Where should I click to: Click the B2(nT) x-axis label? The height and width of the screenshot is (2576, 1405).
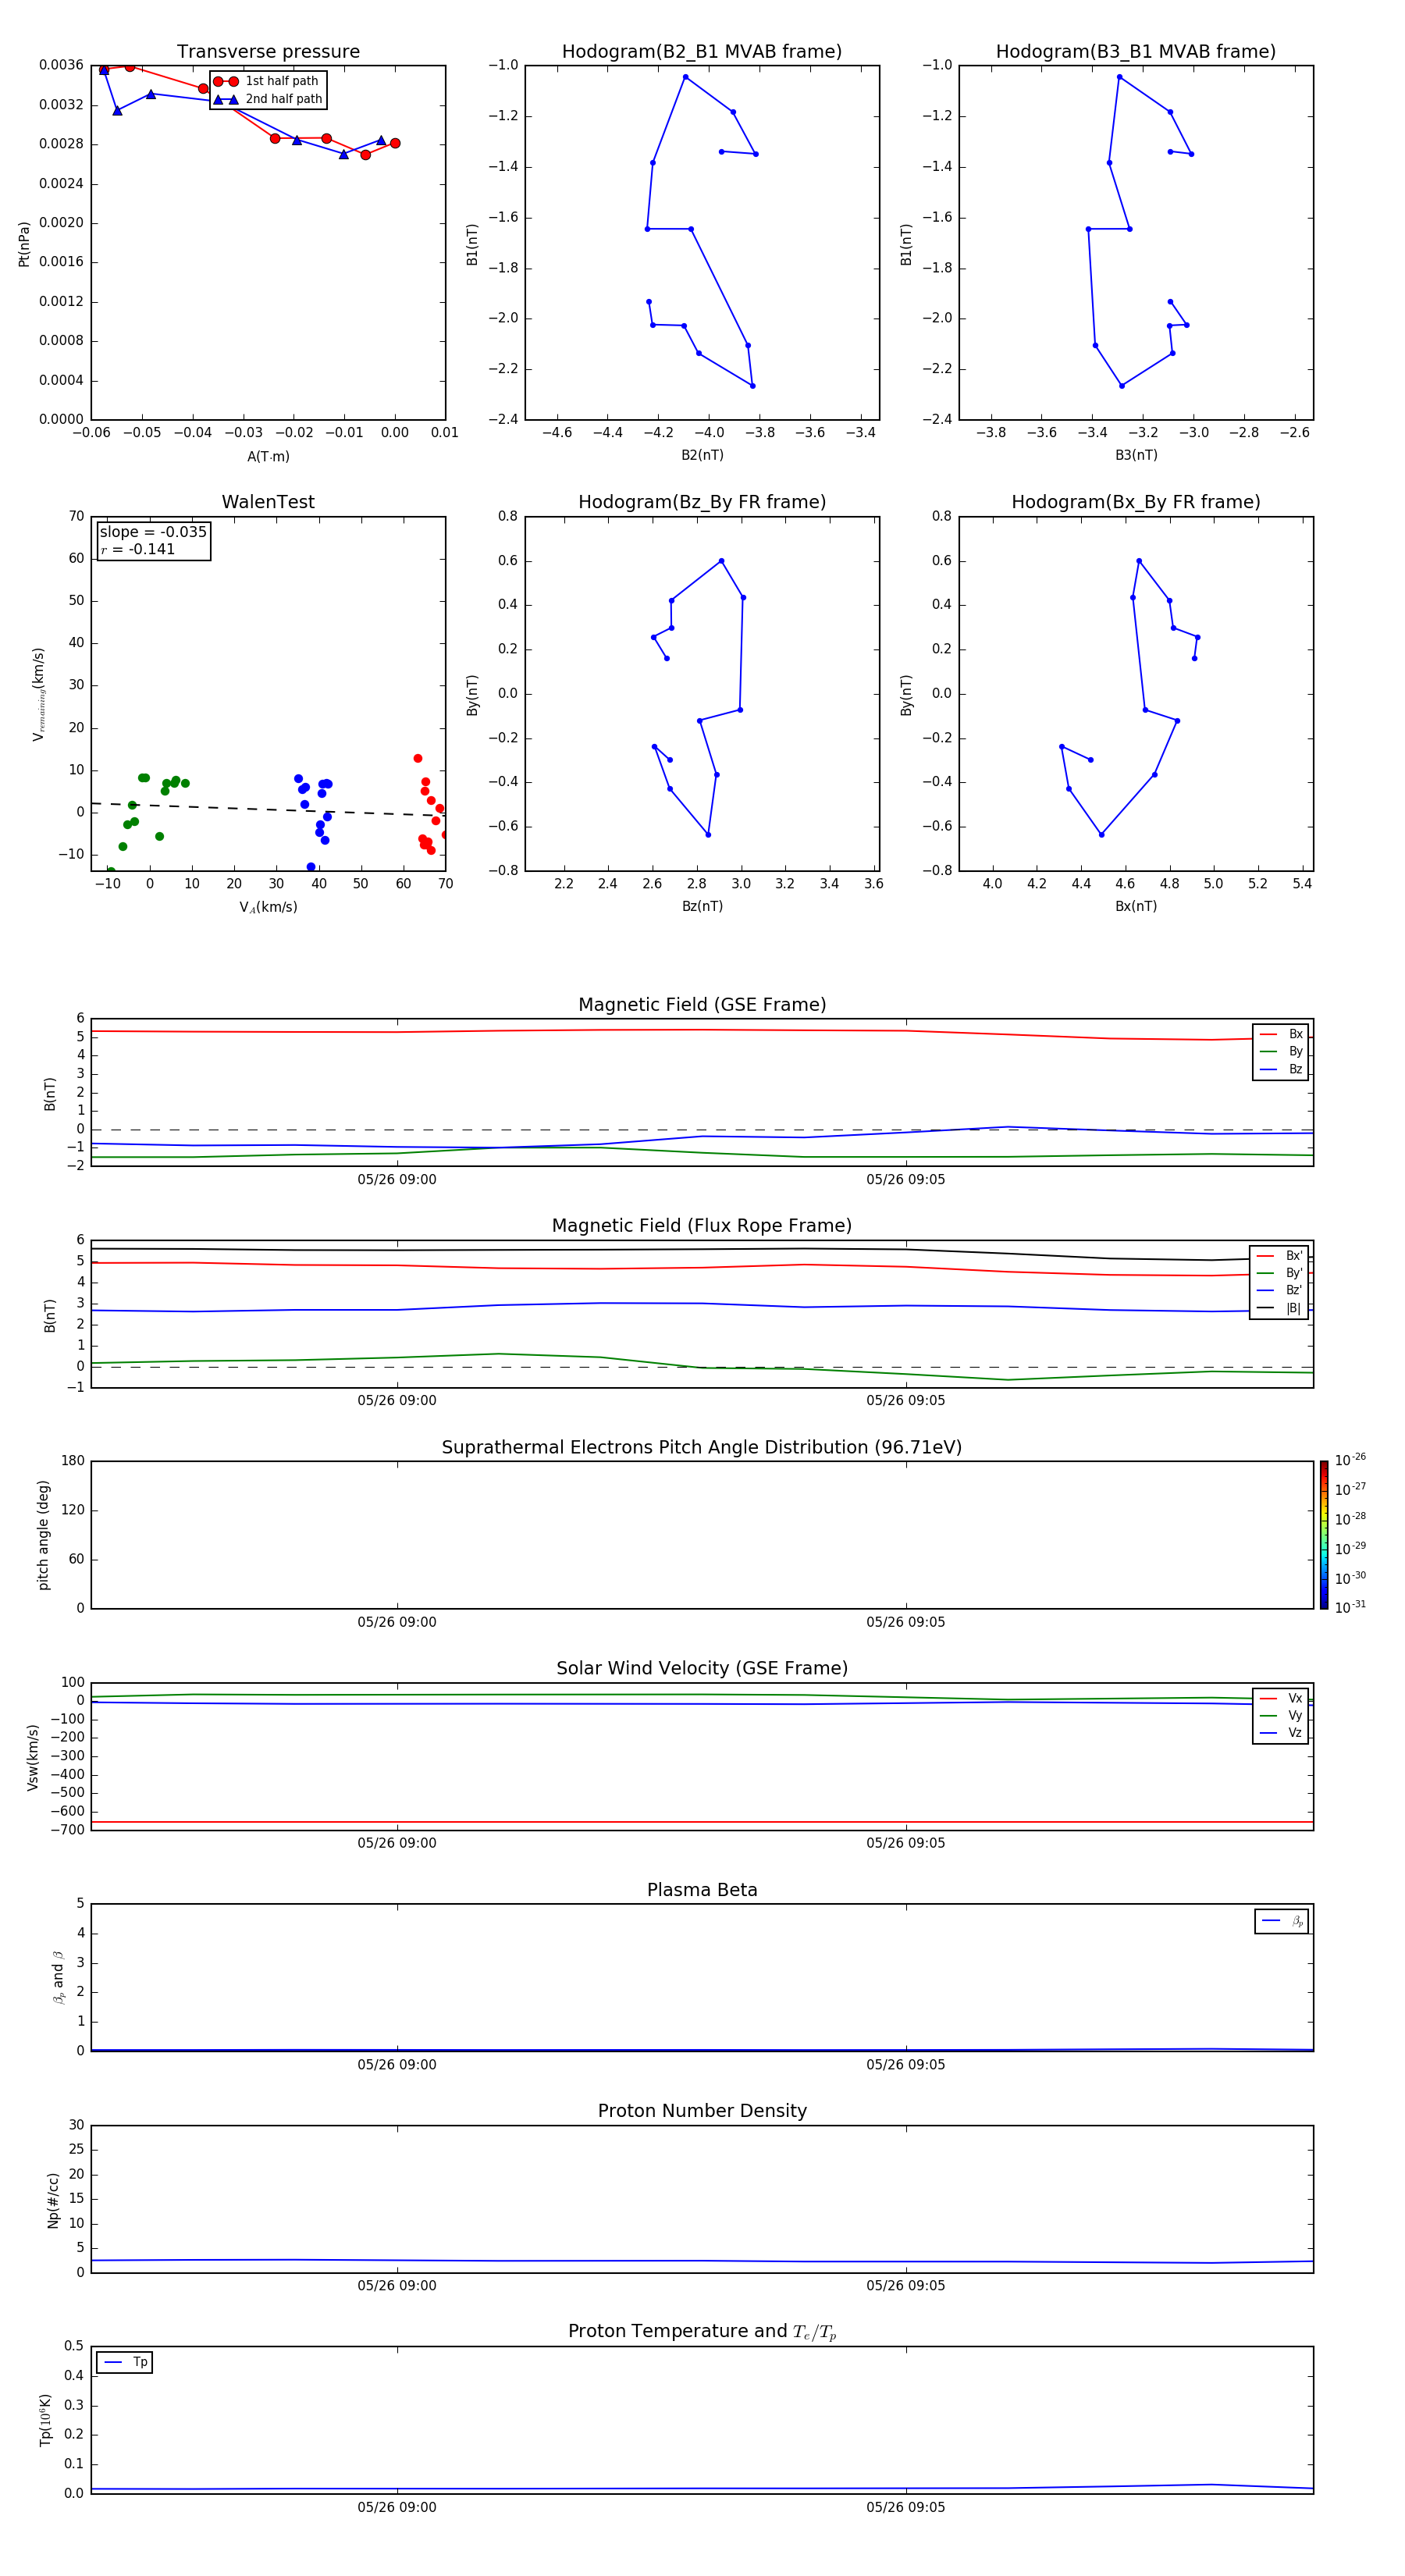(x=702, y=455)
